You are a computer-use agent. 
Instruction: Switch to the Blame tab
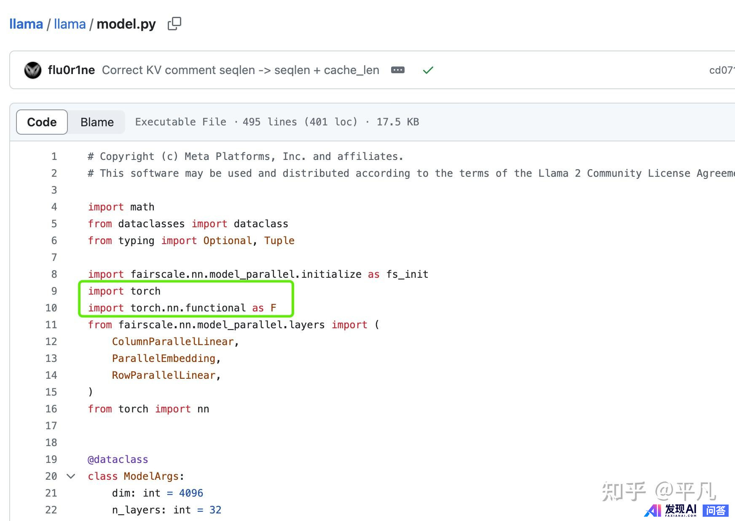click(x=97, y=122)
